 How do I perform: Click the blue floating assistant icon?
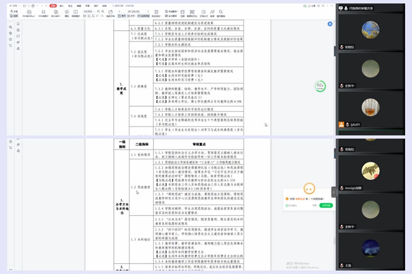click(x=330, y=25)
